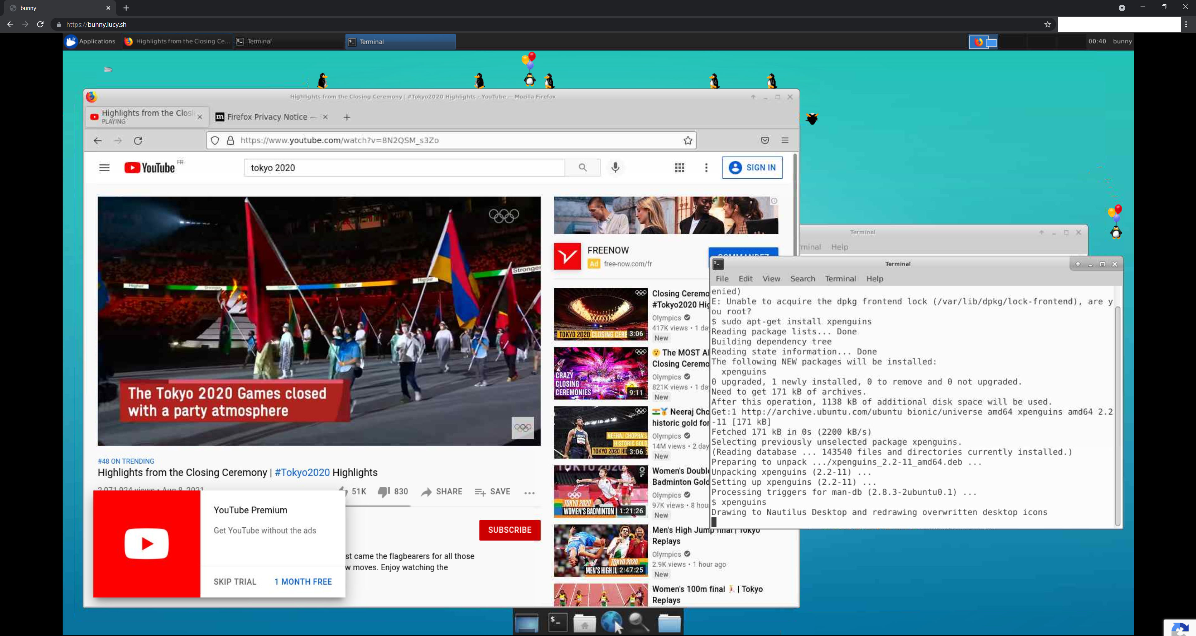Open the YouTube settings three-dot menu
The height and width of the screenshot is (636, 1196).
[x=706, y=167]
